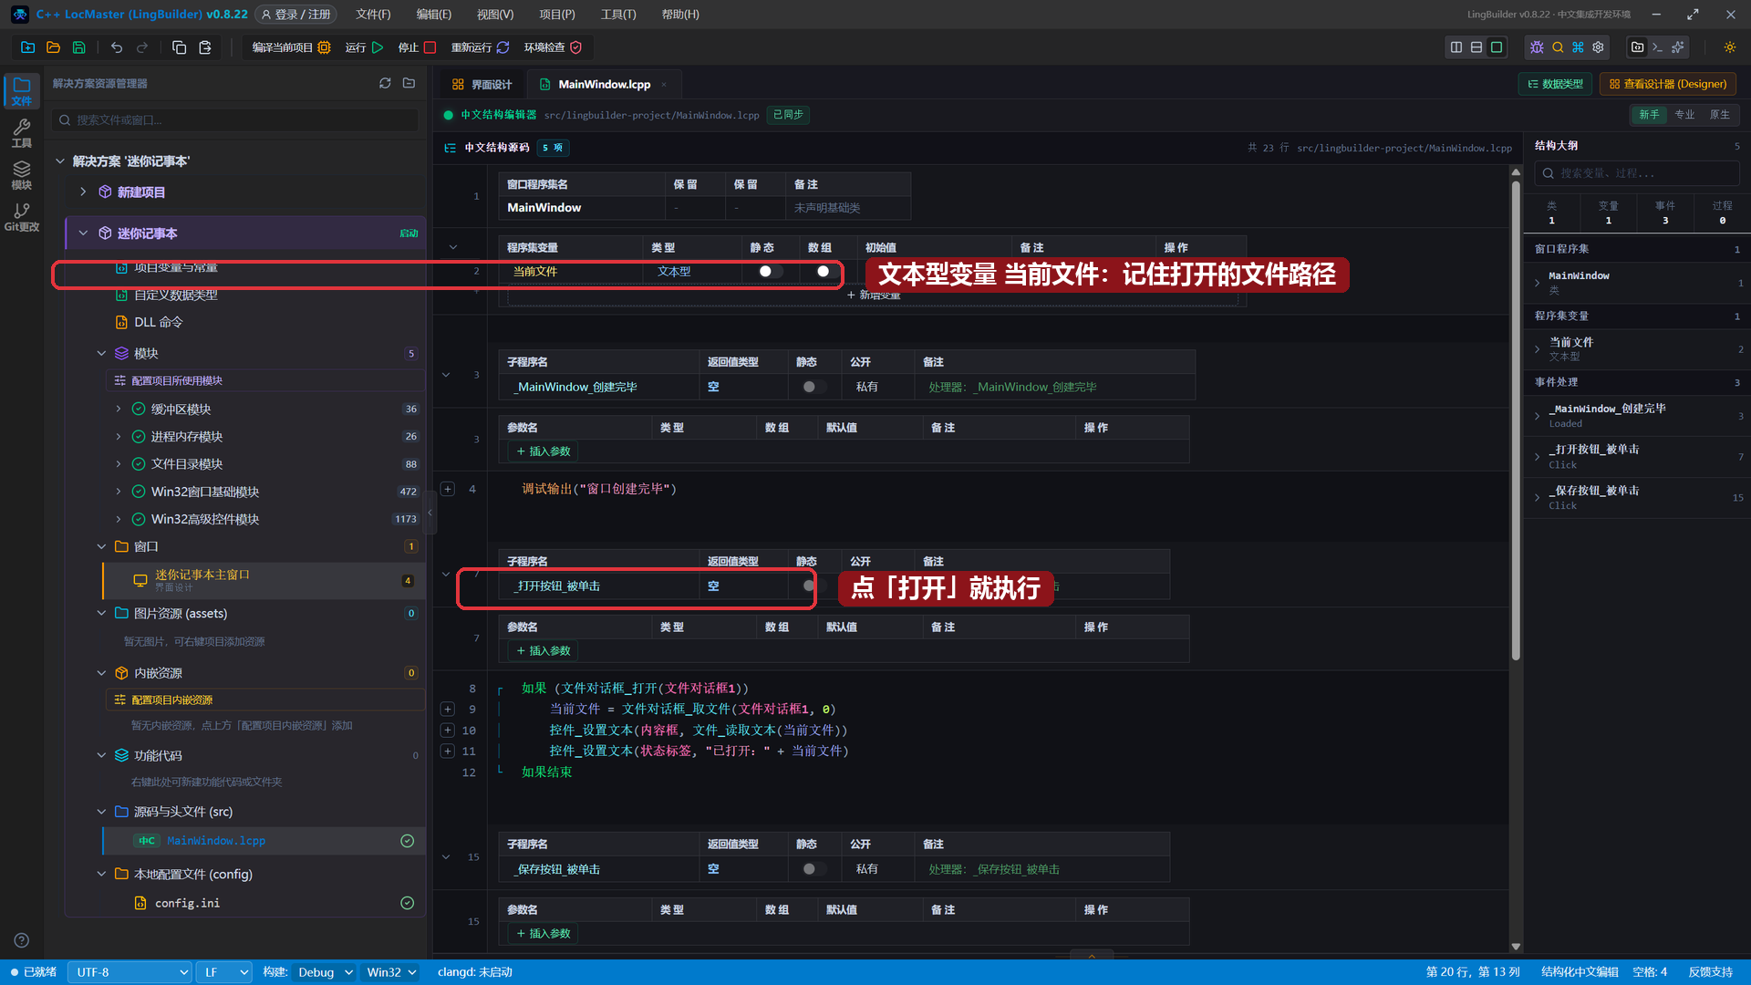Screen dimensions: 1751x985
Task: Open Git changes sidebar panel
Action: click(22, 217)
